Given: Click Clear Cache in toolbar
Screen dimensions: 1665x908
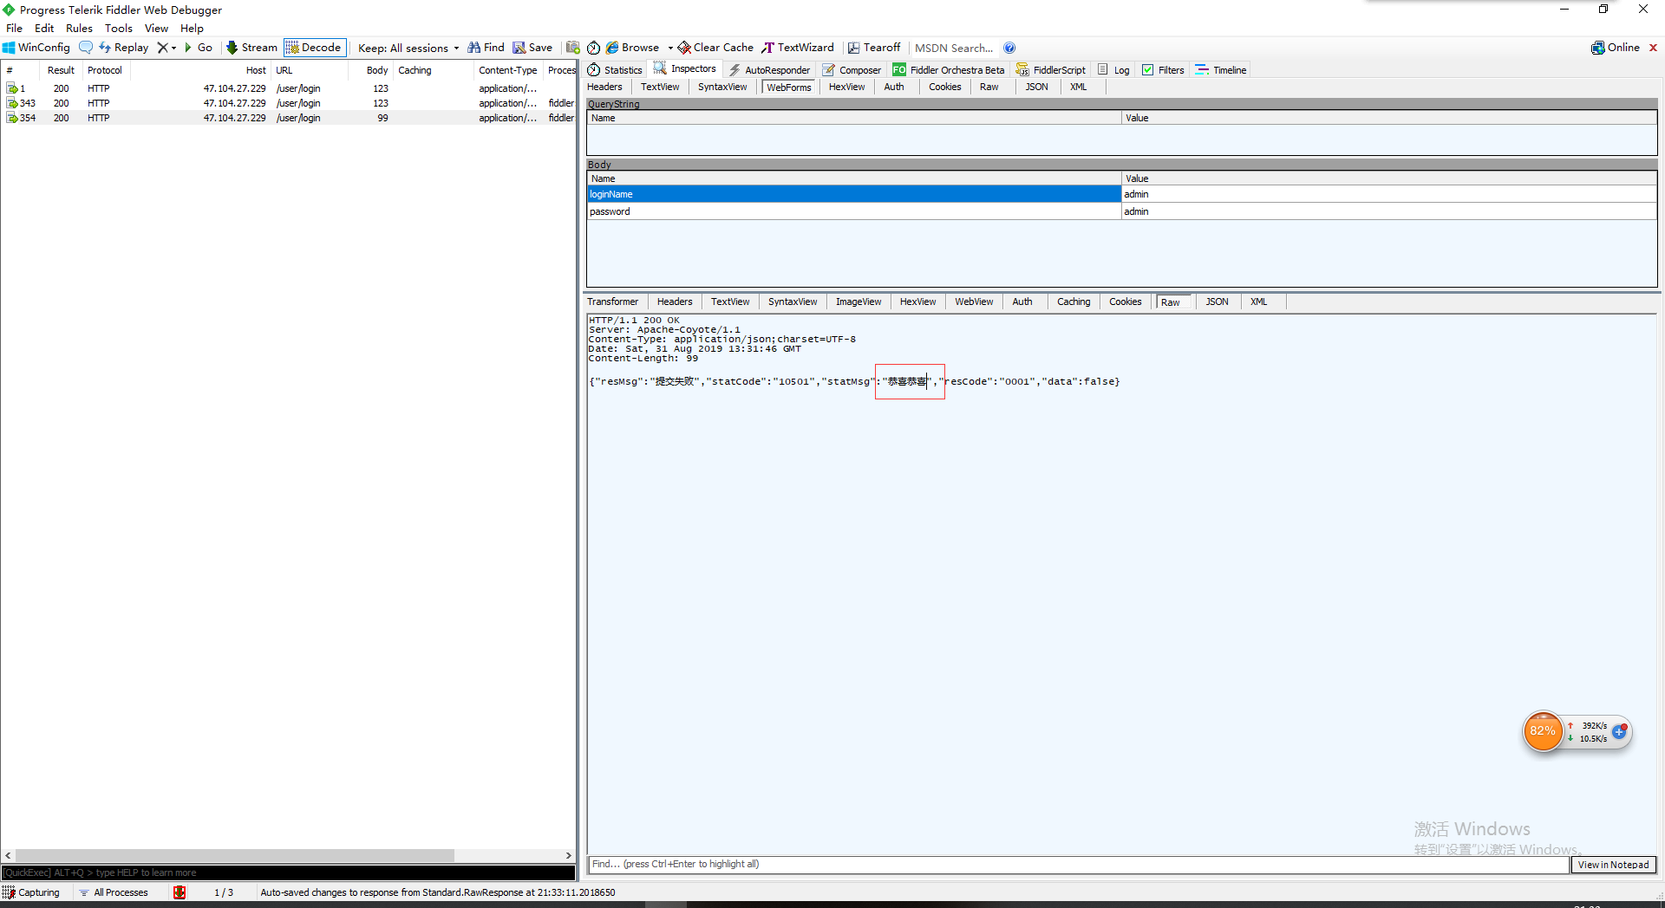Looking at the screenshot, I should [716, 48].
